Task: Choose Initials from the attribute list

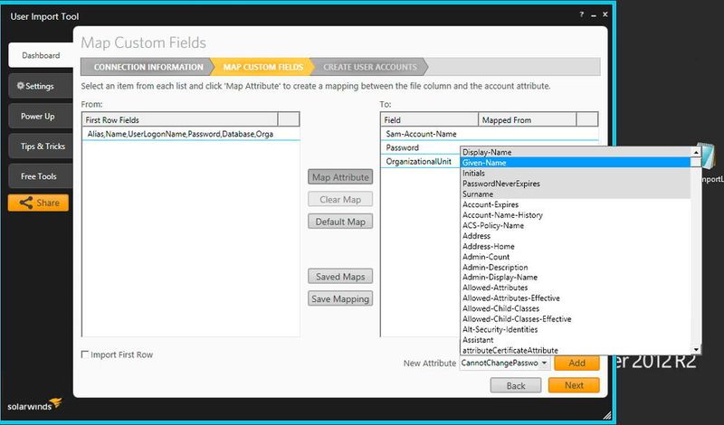Action: pyautogui.click(x=576, y=173)
